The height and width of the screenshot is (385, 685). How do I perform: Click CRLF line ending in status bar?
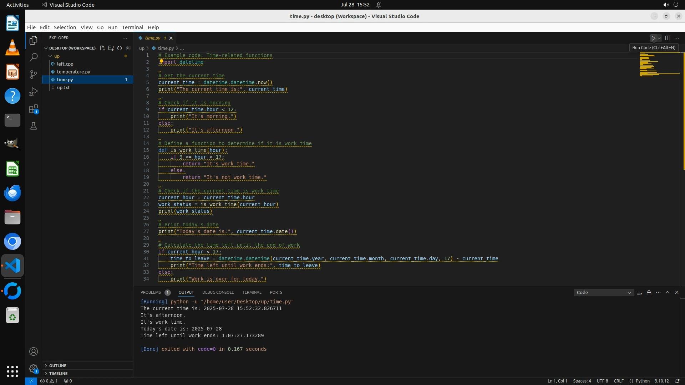pyautogui.click(x=618, y=381)
